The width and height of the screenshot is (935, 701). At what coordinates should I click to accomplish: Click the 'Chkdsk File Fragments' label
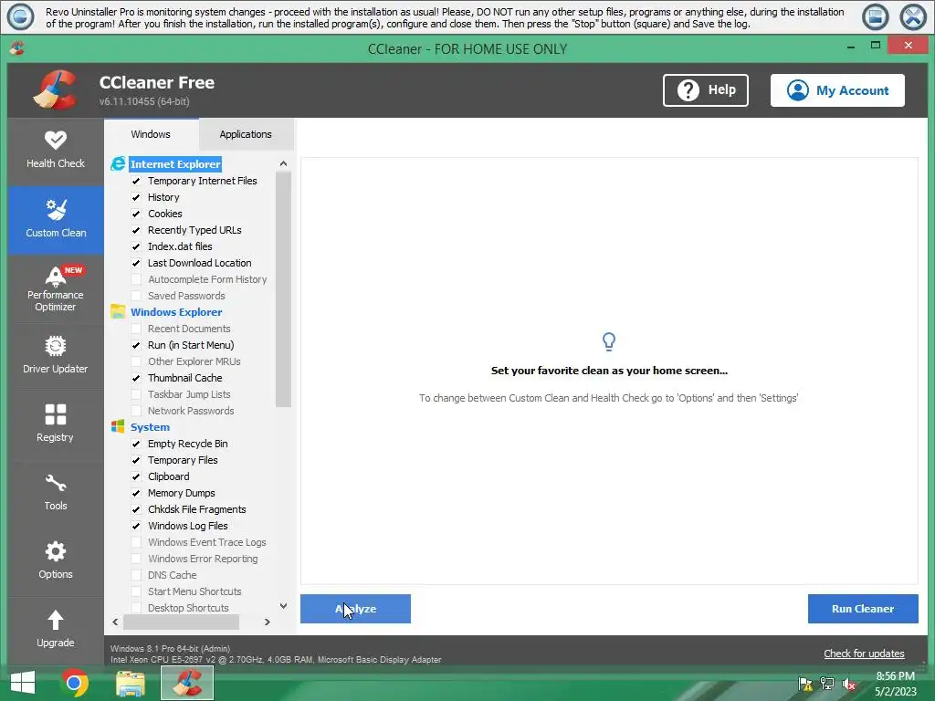(x=197, y=509)
